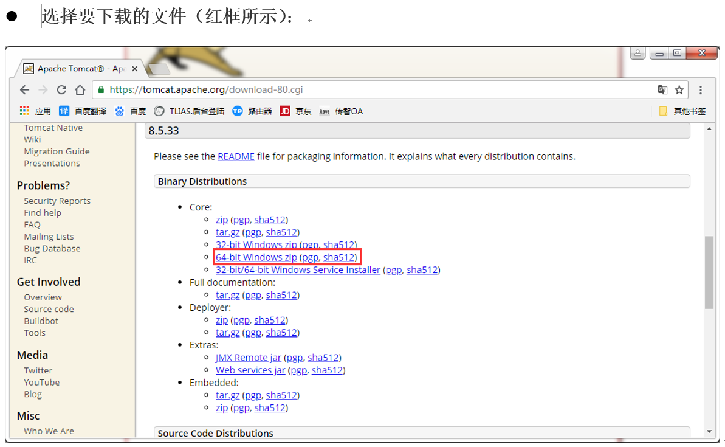Open pgp link for Windows Service Installer
Screen dimensions: 725x447
[x=393, y=270]
